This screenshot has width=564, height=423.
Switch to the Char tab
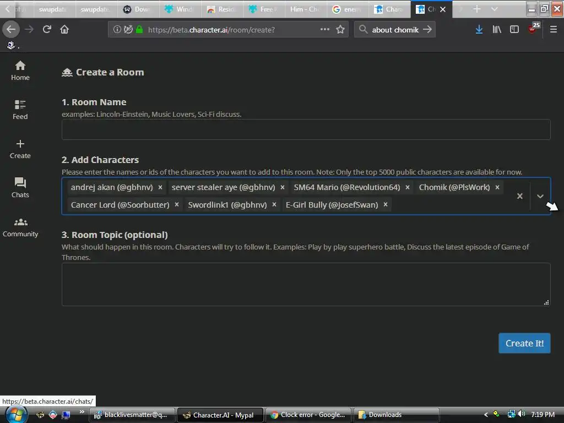389,9
